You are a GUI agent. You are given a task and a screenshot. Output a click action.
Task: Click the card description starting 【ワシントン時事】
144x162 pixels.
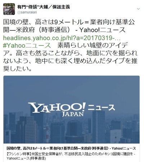click(71, 154)
